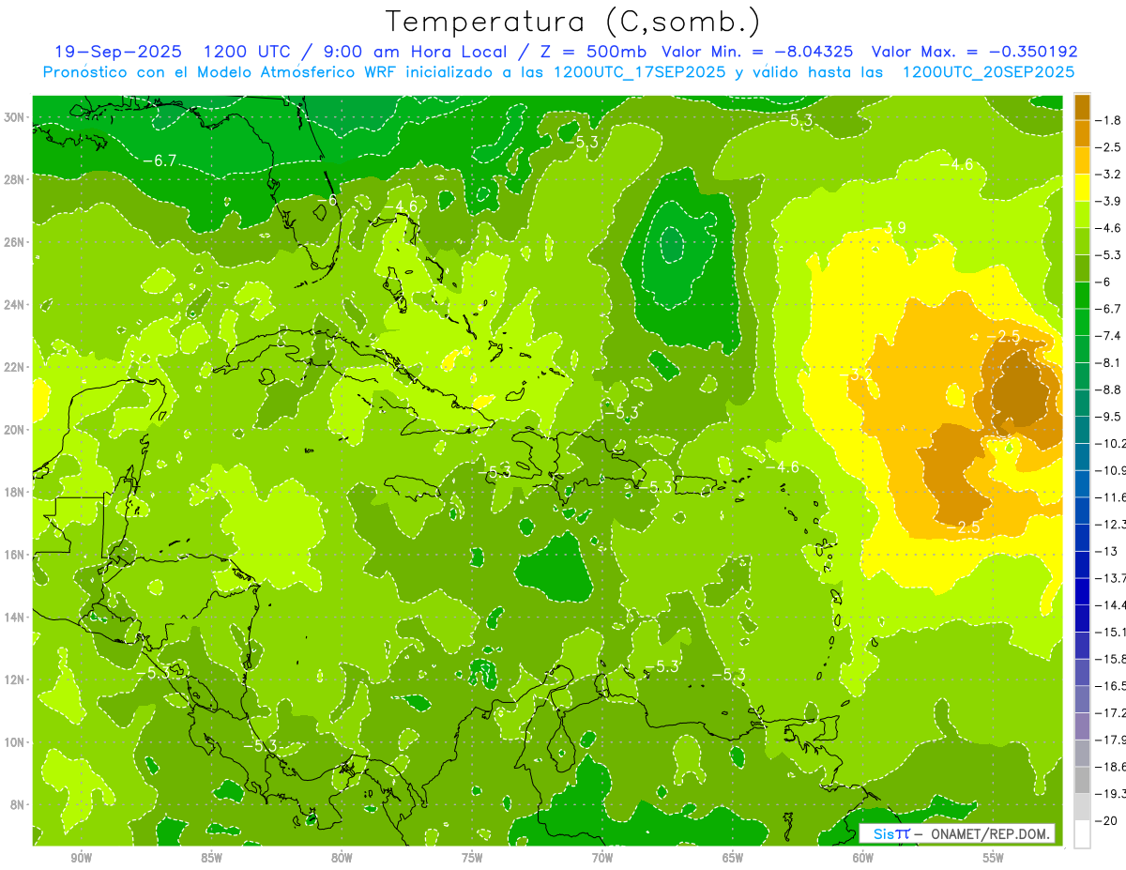This screenshot has height=870, width=1126.
Task: Click the Temperatura (C,somb.) title
Action: tap(572, 21)
